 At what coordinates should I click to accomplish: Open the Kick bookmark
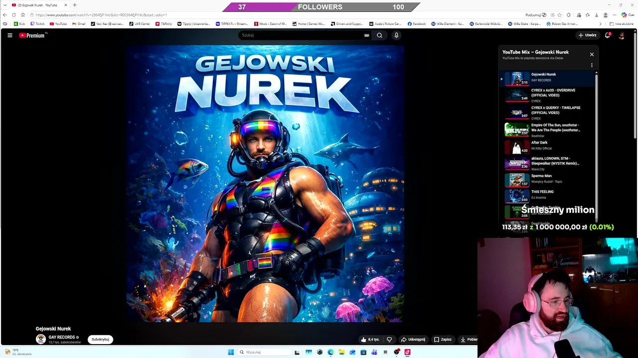click(19, 24)
